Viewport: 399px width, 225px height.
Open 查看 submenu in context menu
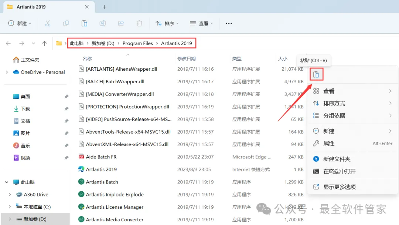click(352, 91)
